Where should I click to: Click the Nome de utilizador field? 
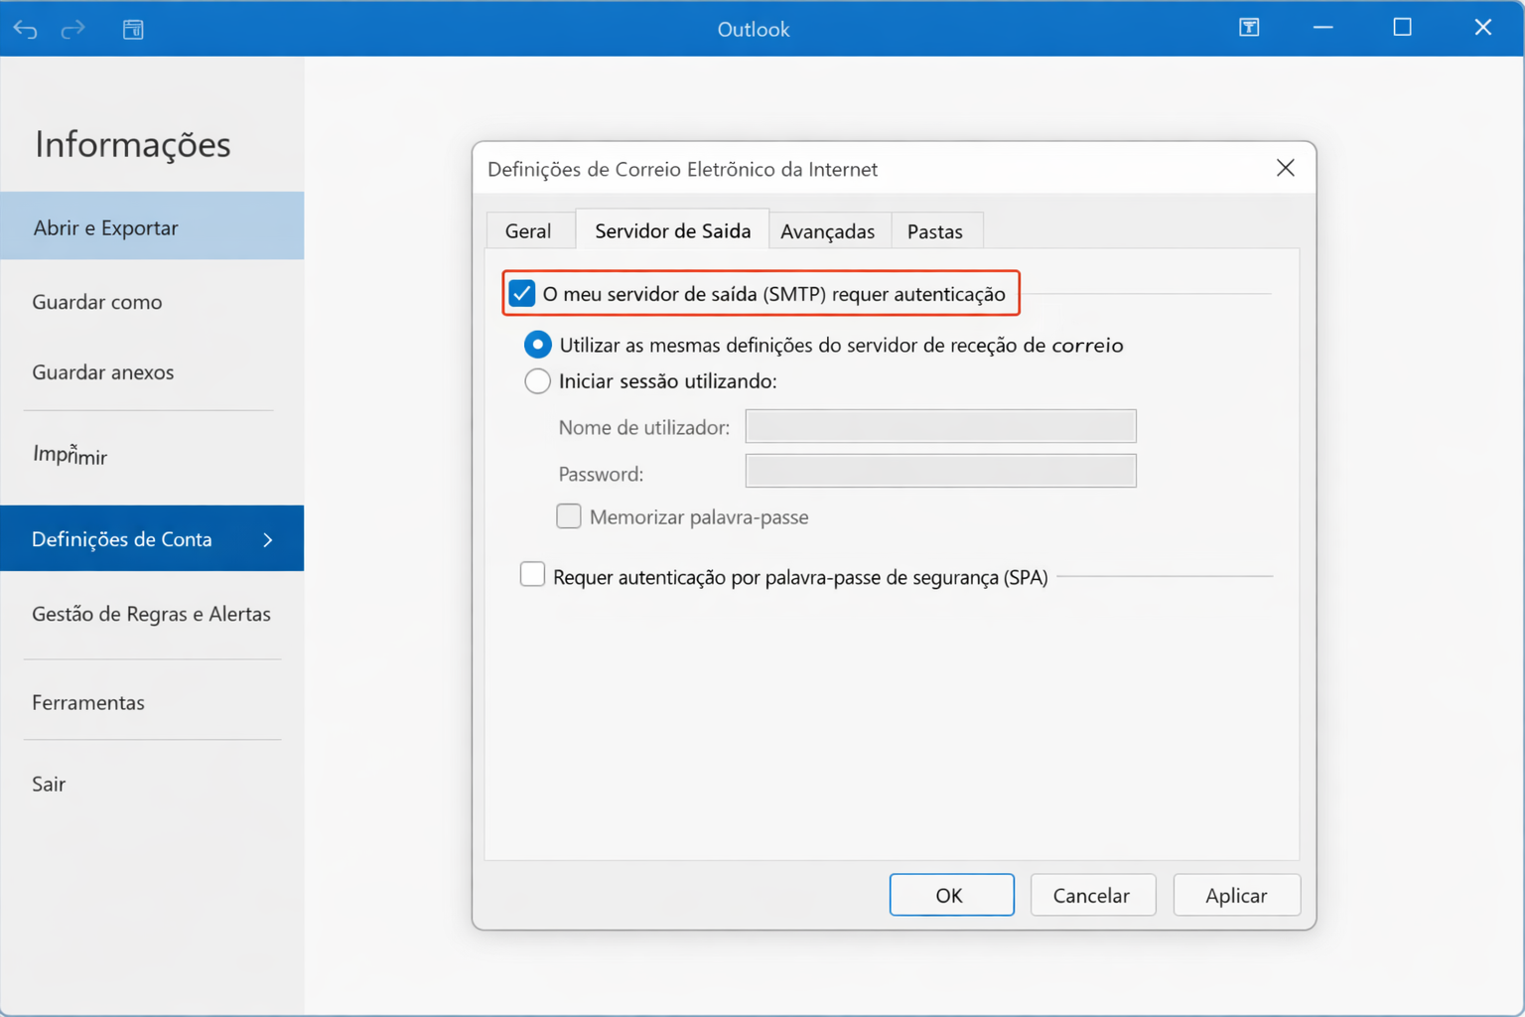click(939, 427)
